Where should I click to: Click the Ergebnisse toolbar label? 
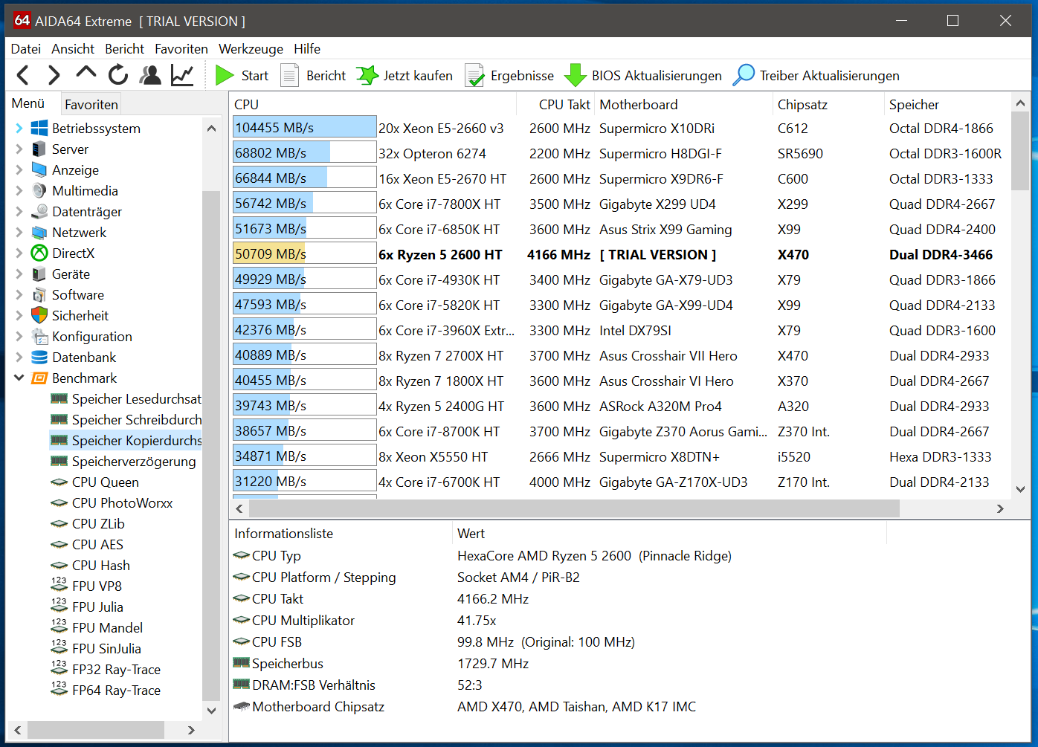tap(522, 75)
